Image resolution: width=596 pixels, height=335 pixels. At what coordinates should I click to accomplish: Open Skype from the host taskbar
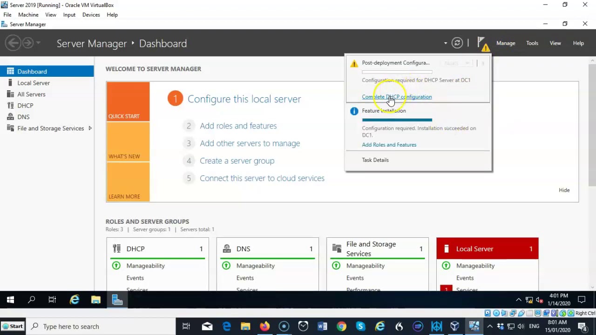click(360, 326)
